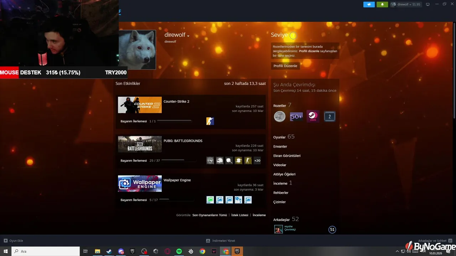This screenshot has height=256, width=456.
Task: Open the Rozetler badges section
Action: (x=280, y=106)
